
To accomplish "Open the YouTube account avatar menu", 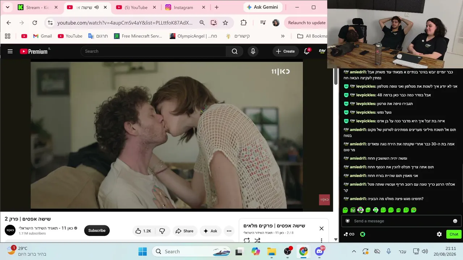I will [x=322, y=51].
